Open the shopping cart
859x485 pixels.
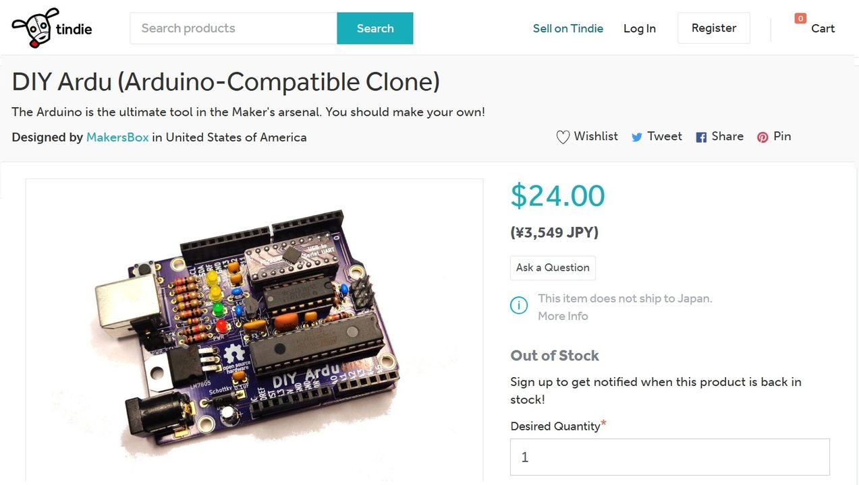[815, 28]
